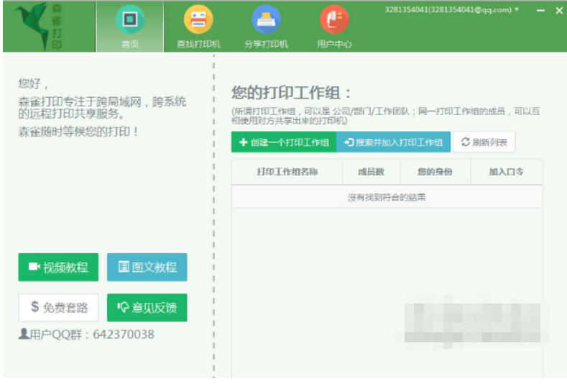Open the 分享打印机 share printer icon
The width and height of the screenshot is (567, 384).
point(266,20)
